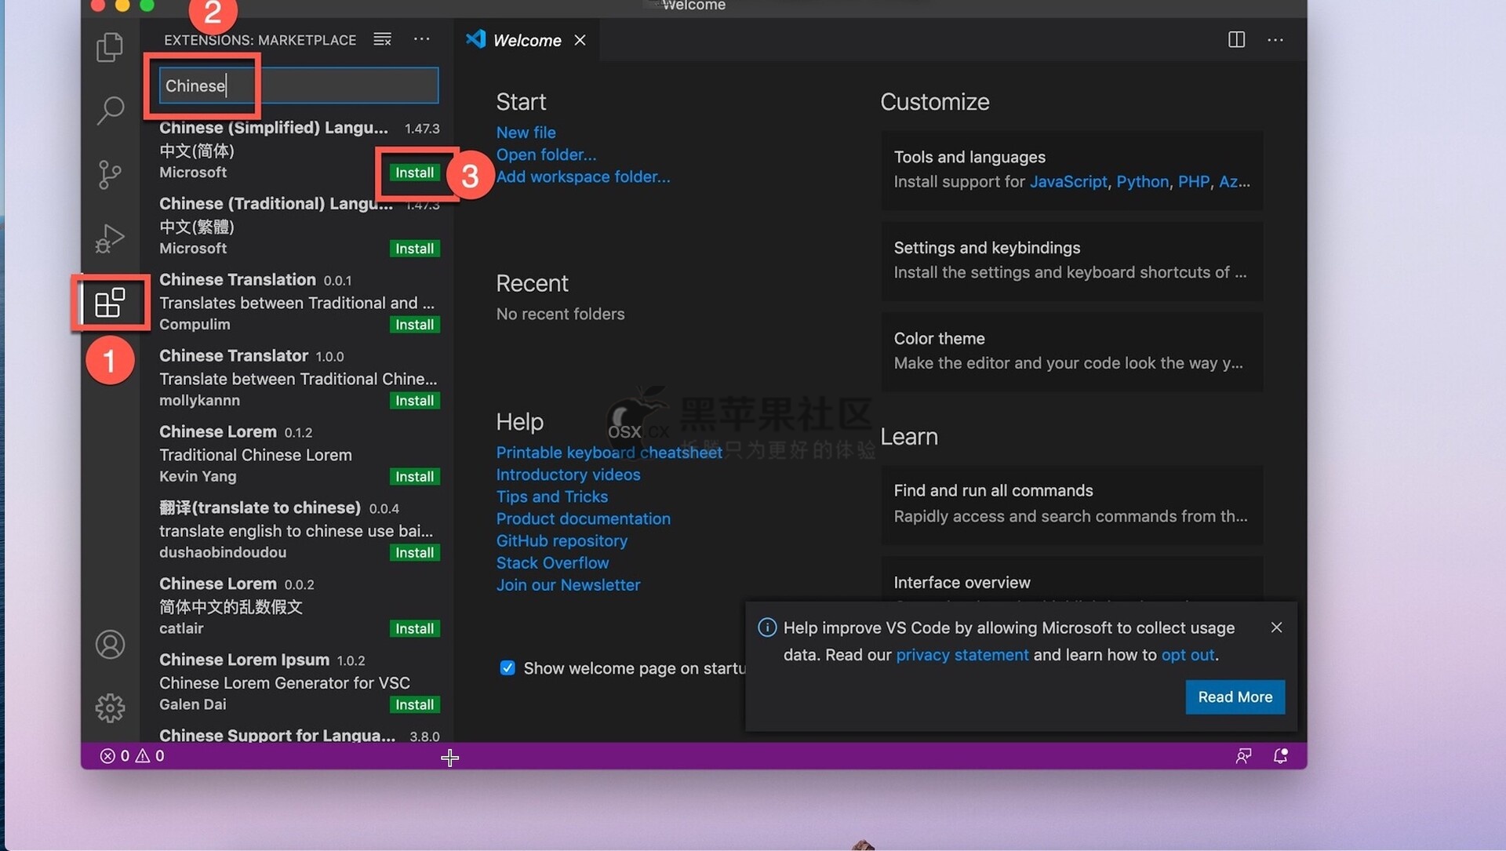
Task: Open the Color theme card
Action: (1071, 351)
